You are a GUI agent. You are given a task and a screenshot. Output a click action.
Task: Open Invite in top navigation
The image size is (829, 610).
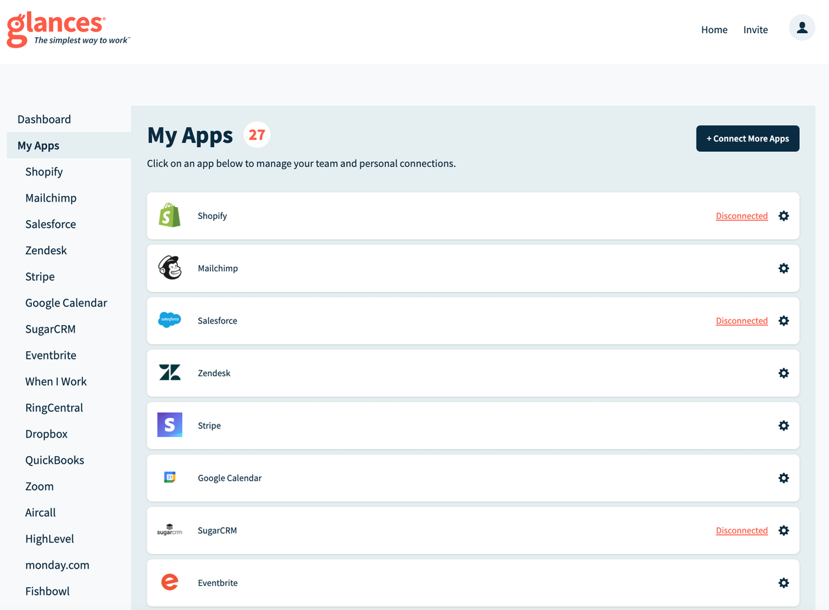coord(756,30)
